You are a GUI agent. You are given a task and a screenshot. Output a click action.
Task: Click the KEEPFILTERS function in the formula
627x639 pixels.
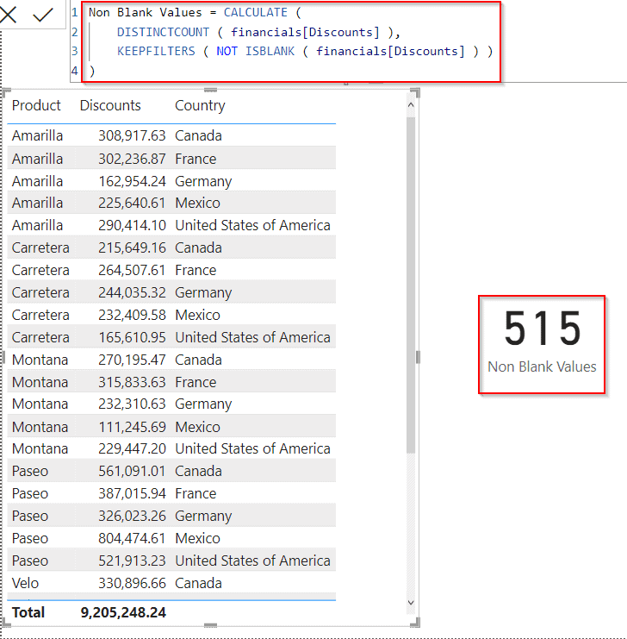pyautogui.click(x=156, y=51)
